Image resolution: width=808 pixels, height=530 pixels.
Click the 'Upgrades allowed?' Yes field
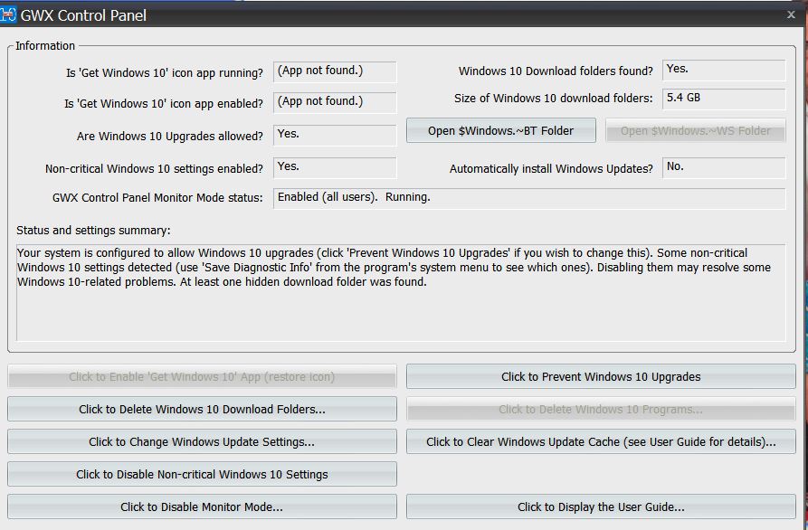pyautogui.click(x=335, y=136)
